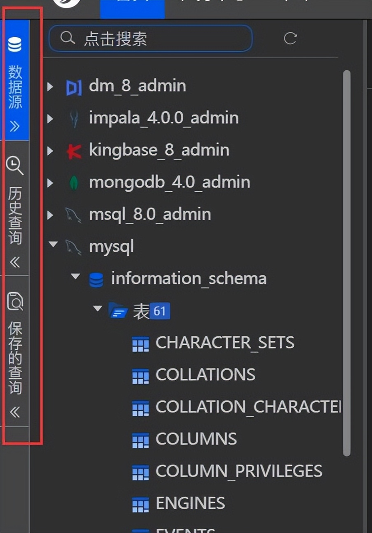The height and width of the screenshot is (533, 372).
Task: Open the ENGINES table
Action: [190, 503]
